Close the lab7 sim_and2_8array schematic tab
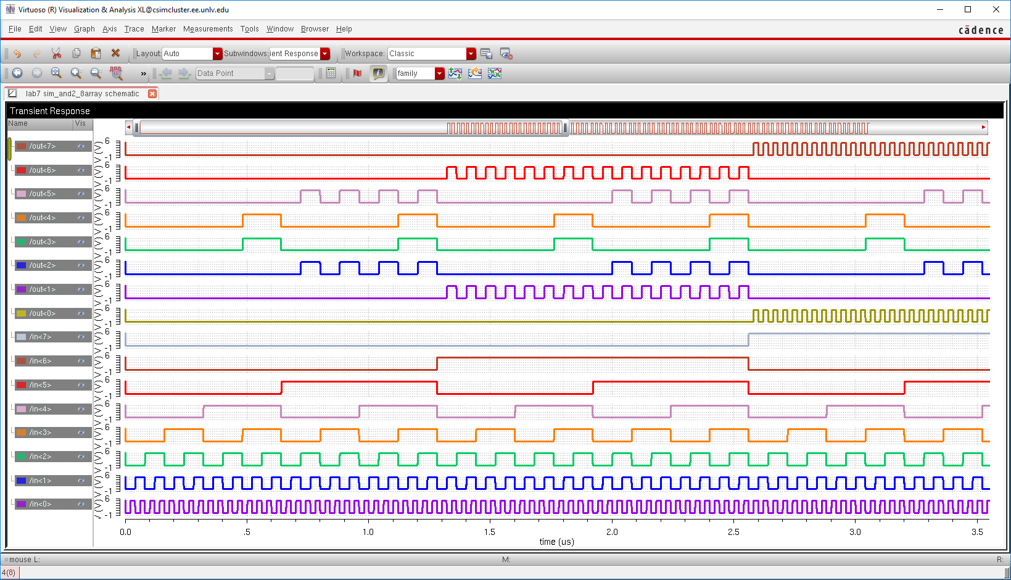The width and height of the screenshot is (1011, 580). (152, 94)
